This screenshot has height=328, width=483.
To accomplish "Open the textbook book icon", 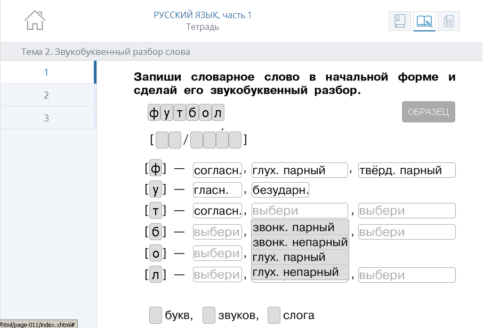I will tap(400, 21).
